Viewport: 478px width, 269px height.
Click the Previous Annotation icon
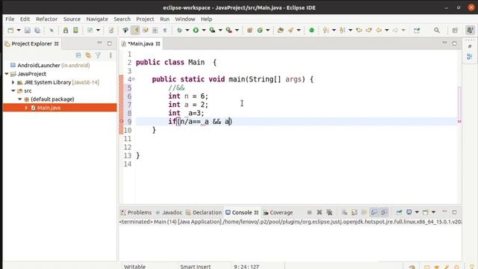point(342,30)
